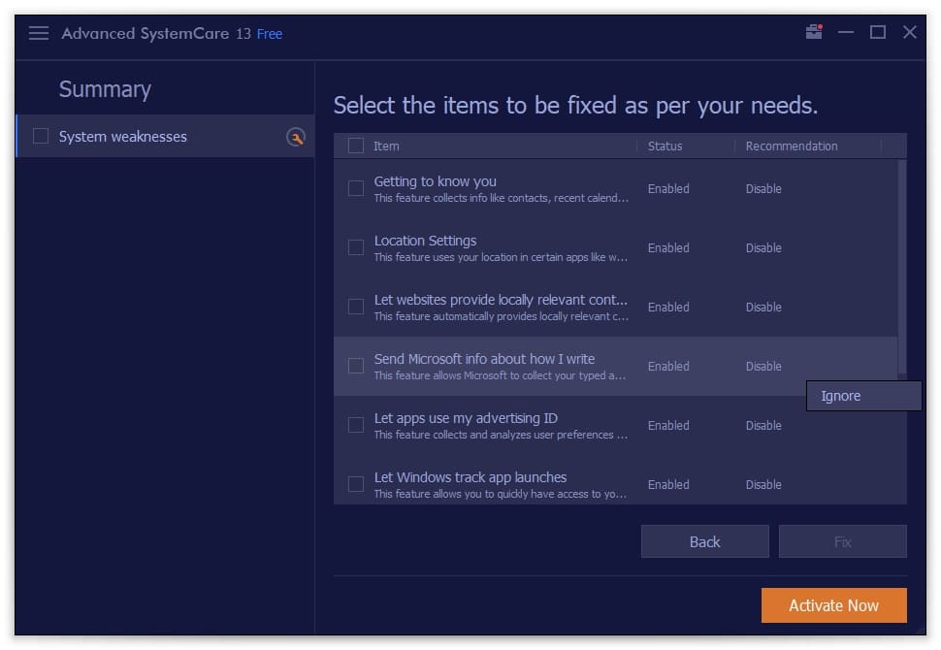The width and height of the screenshot is (941, 650).
Task: Click Disable recommendation for advertising ID row
Action: [x=763, y=426]
